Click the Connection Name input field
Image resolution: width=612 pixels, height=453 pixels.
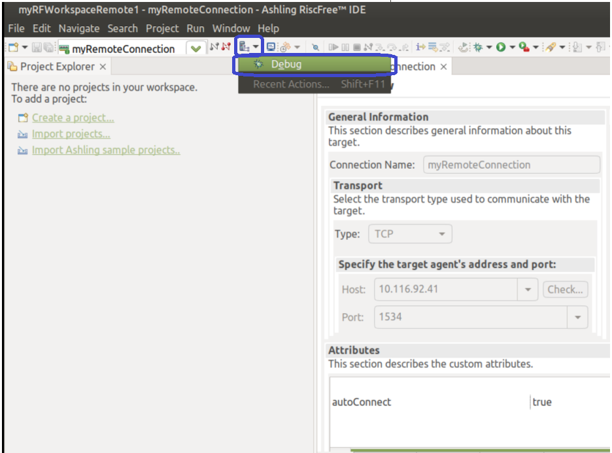(x=511, y=165)
